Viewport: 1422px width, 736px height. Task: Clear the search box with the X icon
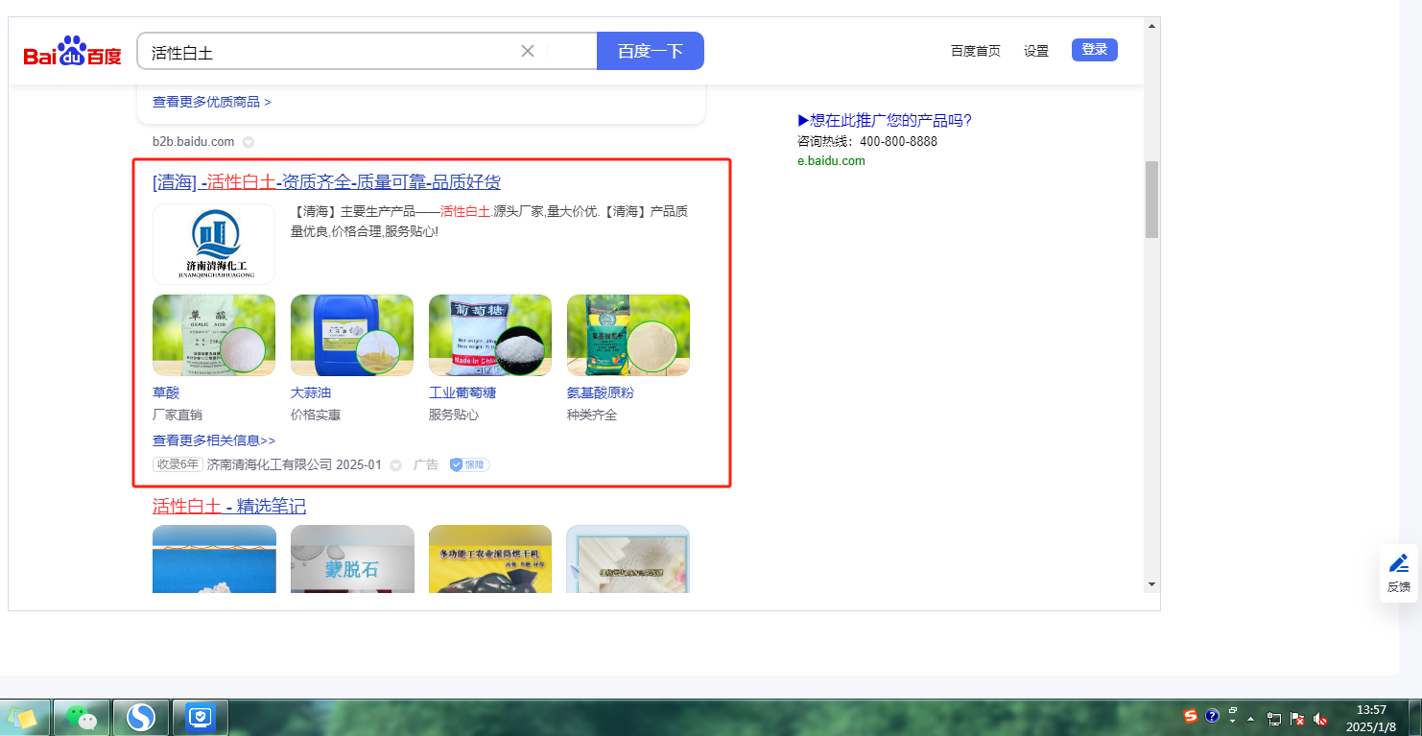pyautogui.click(x=527, y=51)
